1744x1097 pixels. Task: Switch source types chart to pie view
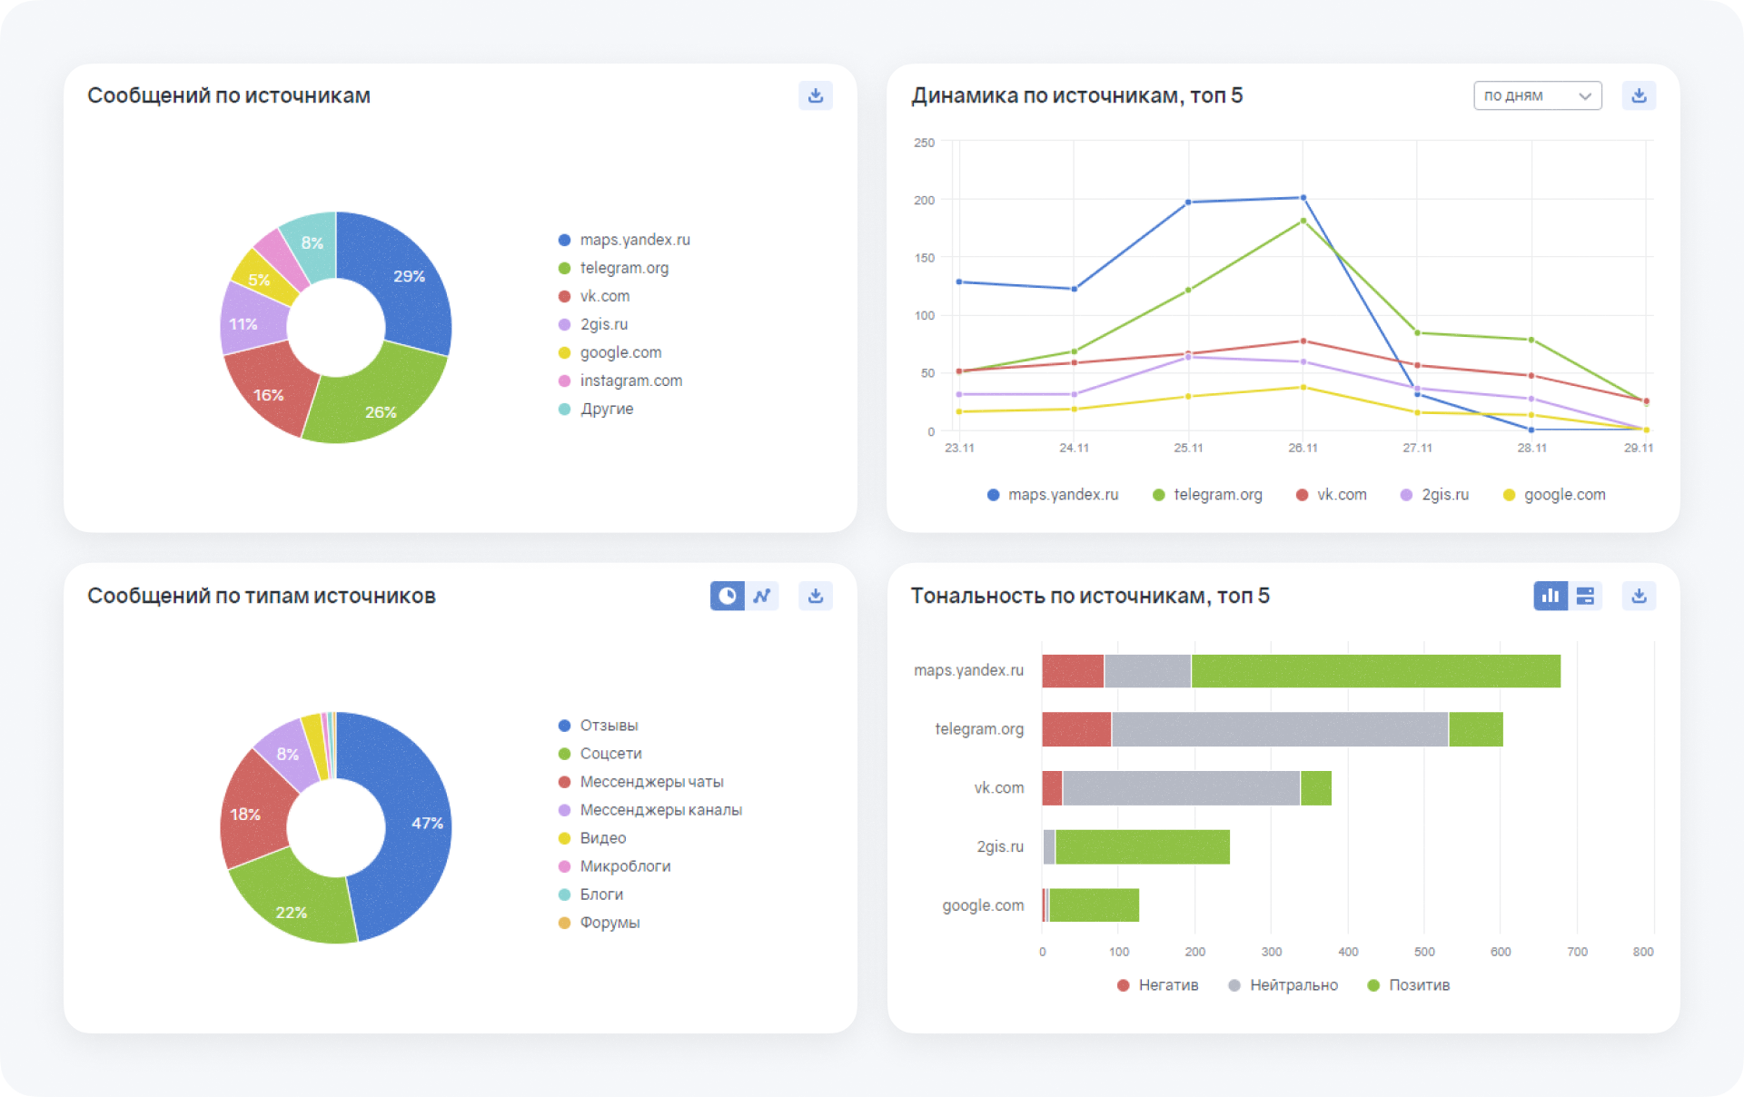(728, 596)
